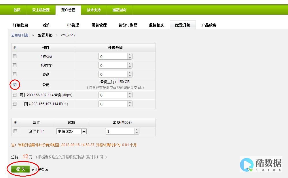Image resolution: width=288 pixels, height=178 pixels.
Task: Switch to the OS管理 tab
Action: [73, 25]
